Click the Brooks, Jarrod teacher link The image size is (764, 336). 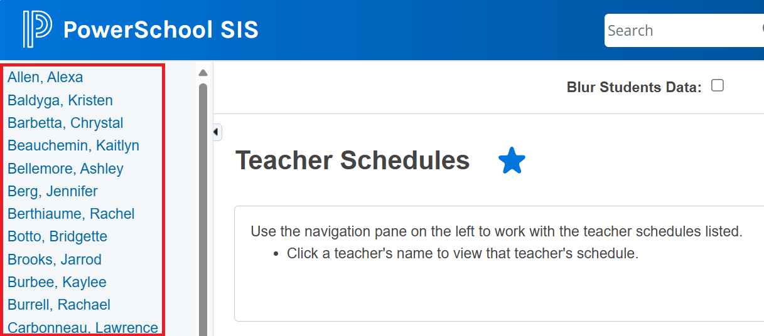(55, 260)
